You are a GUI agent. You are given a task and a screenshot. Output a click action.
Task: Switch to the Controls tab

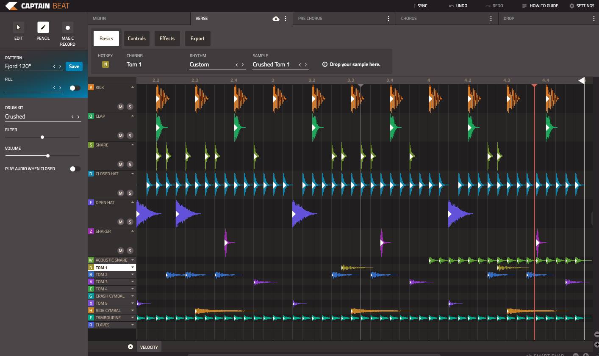137,39
